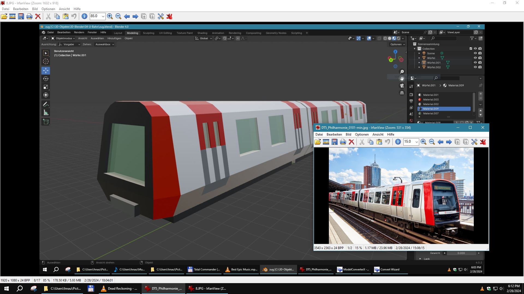Viewport: 524px width, 294px height.
Task: Copy the image from the main IrfanView toolbar
Action: point(57,16)
